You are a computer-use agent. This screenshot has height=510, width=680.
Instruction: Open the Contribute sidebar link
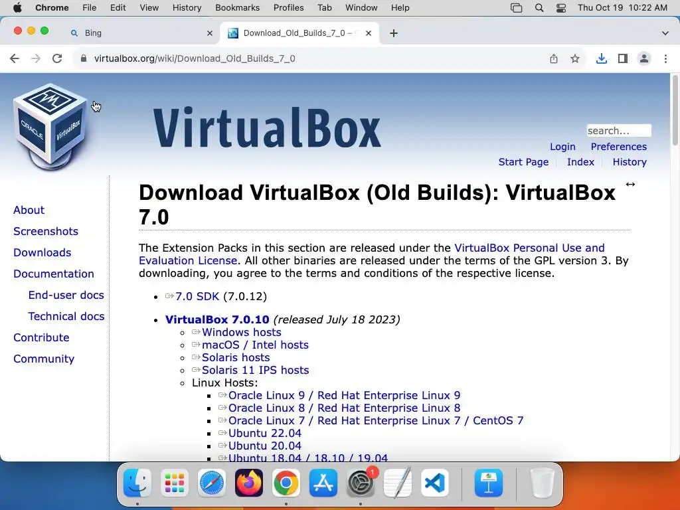pos(41,337)
